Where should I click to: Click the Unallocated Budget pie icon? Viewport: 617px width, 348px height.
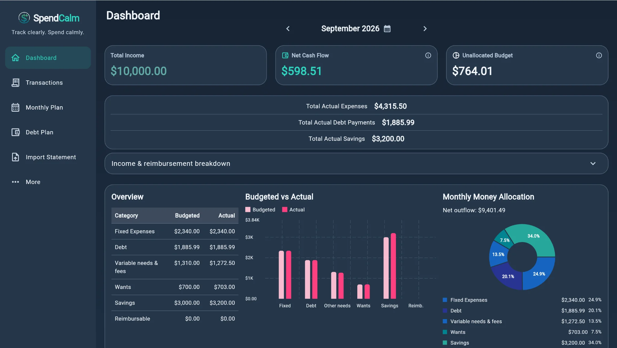click(456, 55)
